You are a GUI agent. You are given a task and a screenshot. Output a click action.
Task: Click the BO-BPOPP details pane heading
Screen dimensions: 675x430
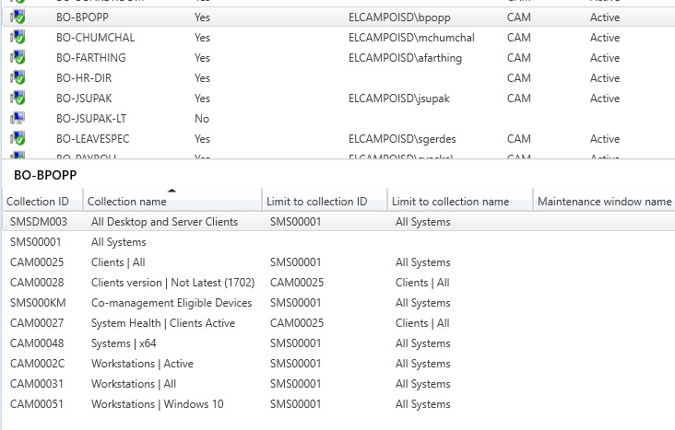click(x=45, y=175)
